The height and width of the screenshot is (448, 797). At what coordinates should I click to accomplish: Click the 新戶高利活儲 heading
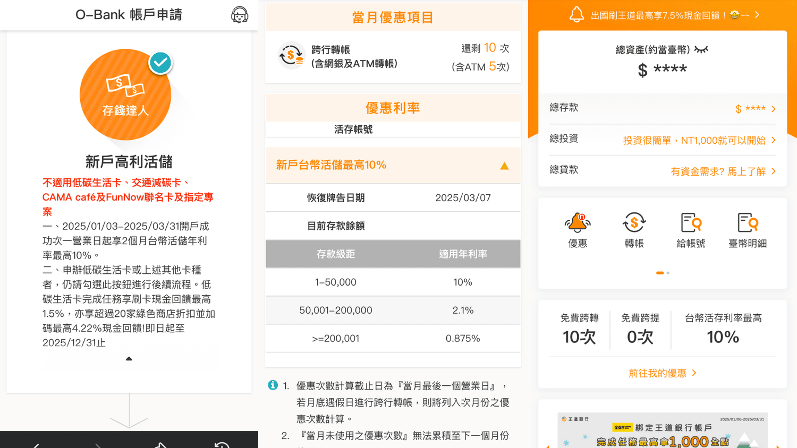click(x=129, y=161)
